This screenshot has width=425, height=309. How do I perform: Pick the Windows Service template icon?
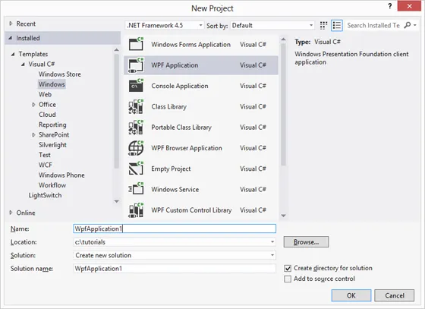[x=136, y=189]
